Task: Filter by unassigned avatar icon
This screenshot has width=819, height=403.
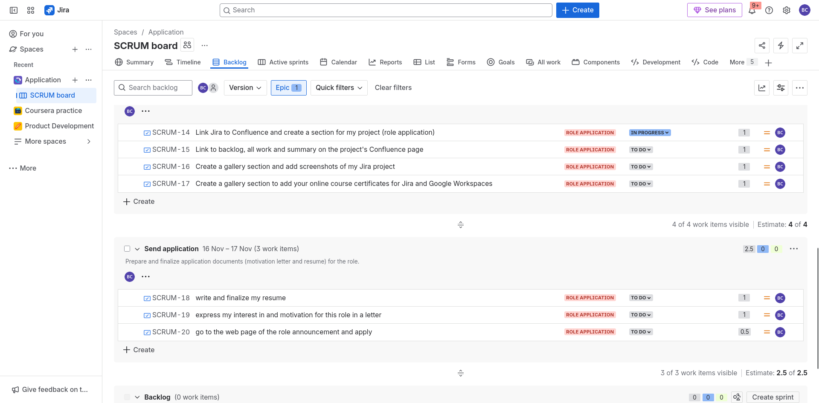Action: 214,88
